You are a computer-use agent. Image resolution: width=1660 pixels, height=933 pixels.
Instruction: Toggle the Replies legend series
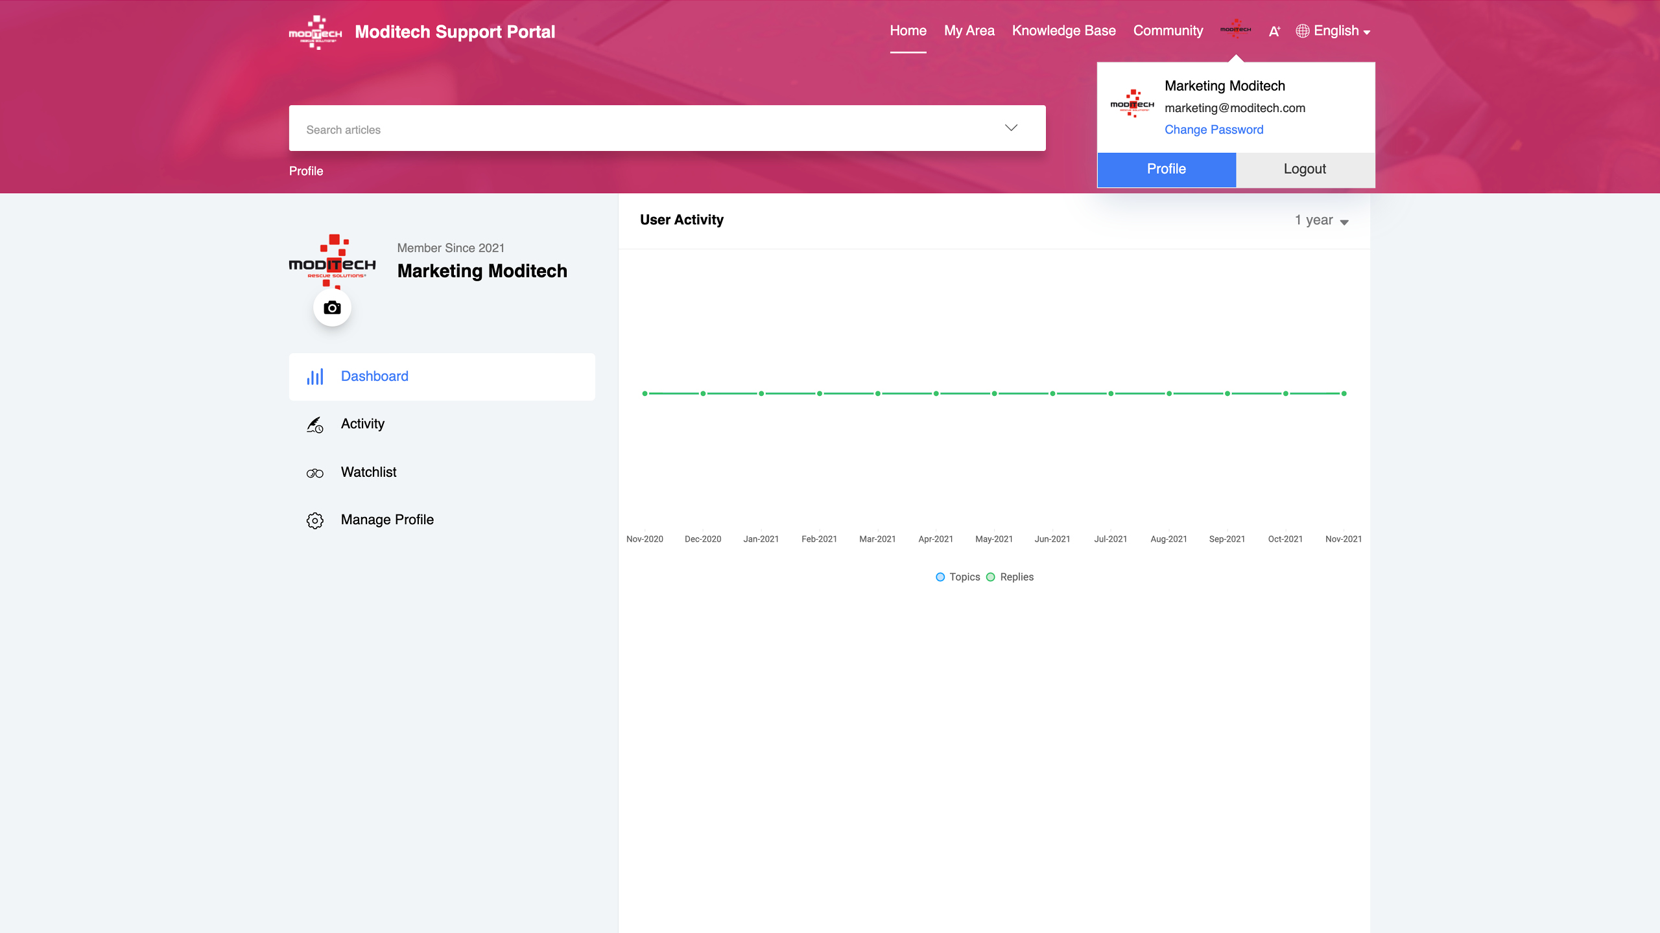[1010, 577]
